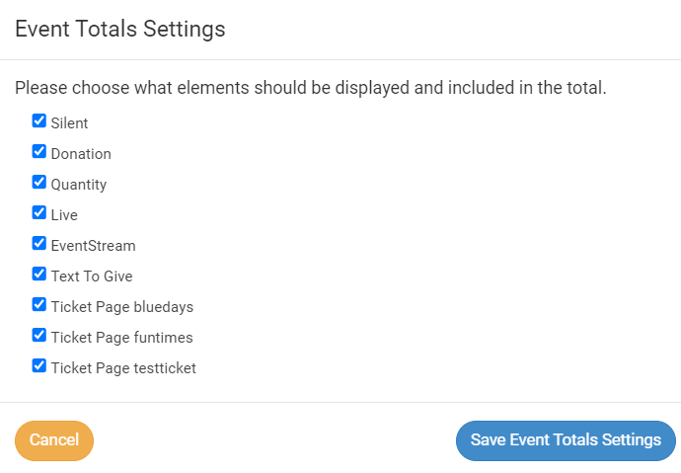Image resolution: width=681 pixels, height=473 pixels.
Task: Click the Text To Give label
Action: pos(92,276)
